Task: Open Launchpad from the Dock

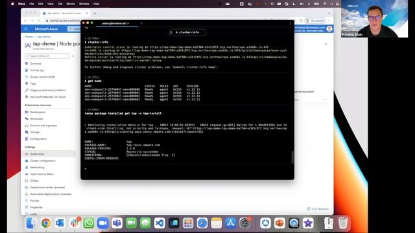Action: pos(188,223)
